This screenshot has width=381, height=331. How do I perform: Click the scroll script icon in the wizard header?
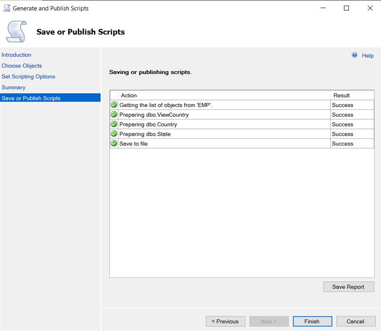16,31
